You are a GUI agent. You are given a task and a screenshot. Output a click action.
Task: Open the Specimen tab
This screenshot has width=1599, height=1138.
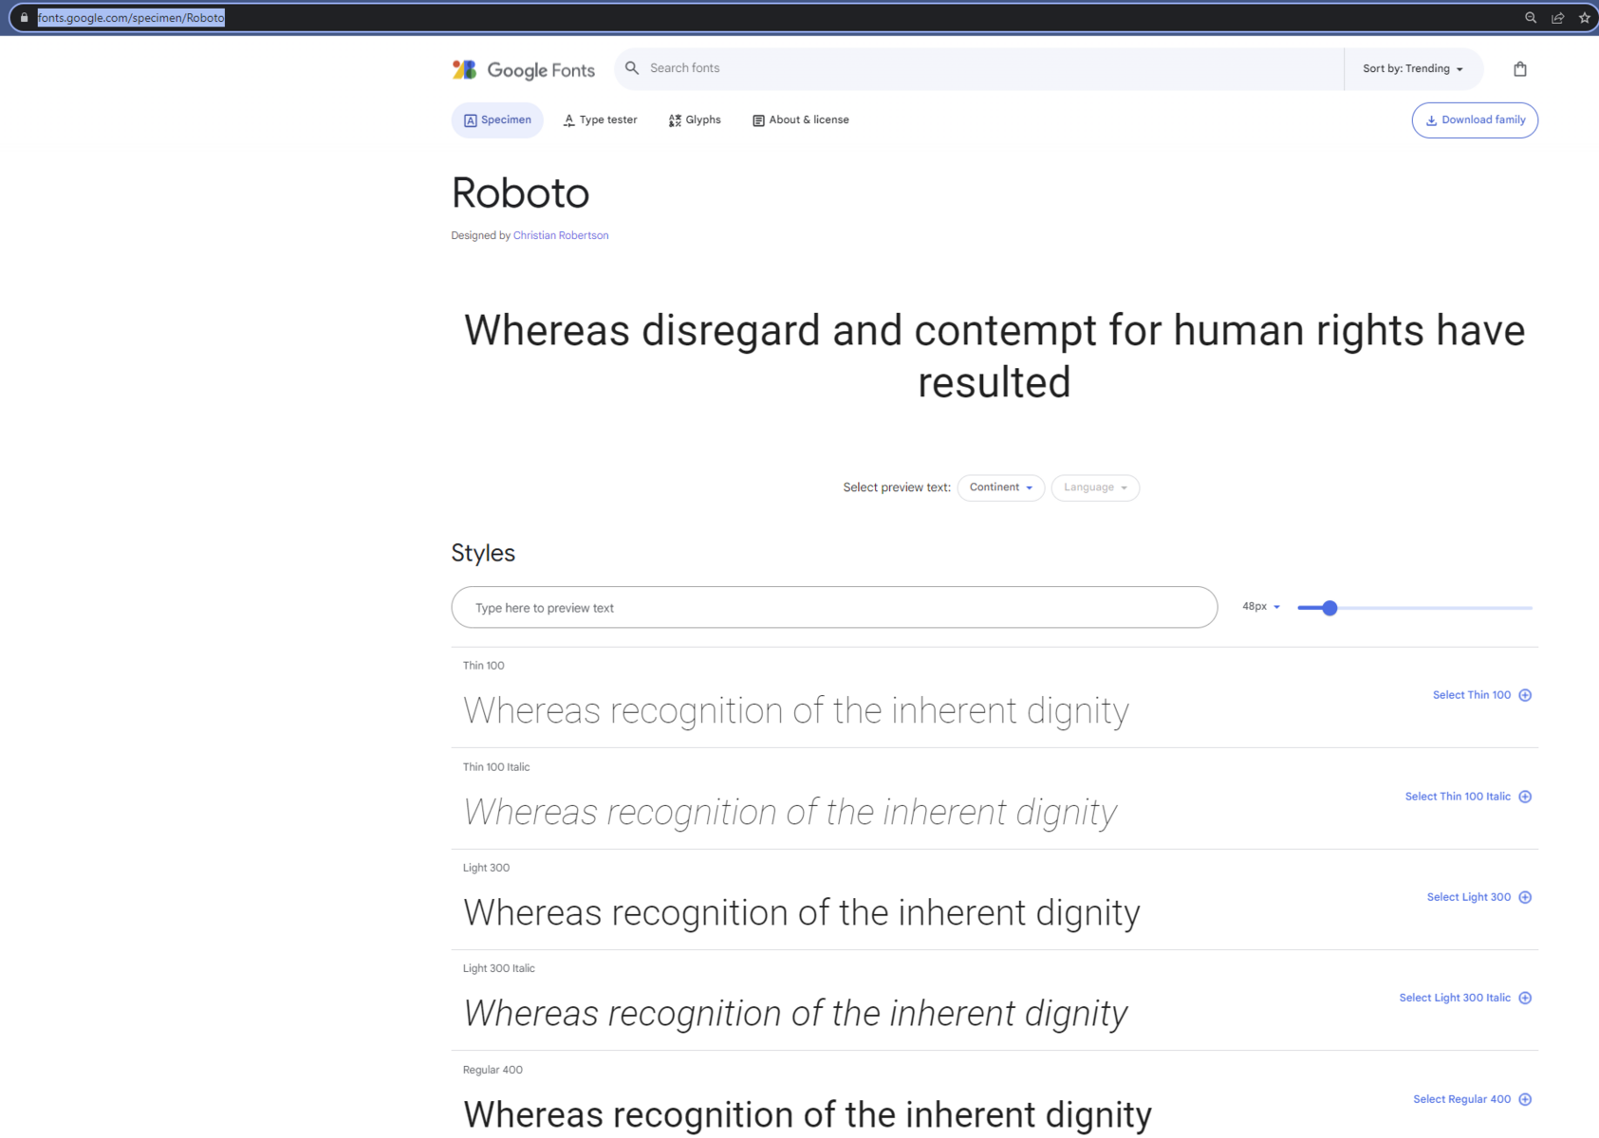[497, 120]
